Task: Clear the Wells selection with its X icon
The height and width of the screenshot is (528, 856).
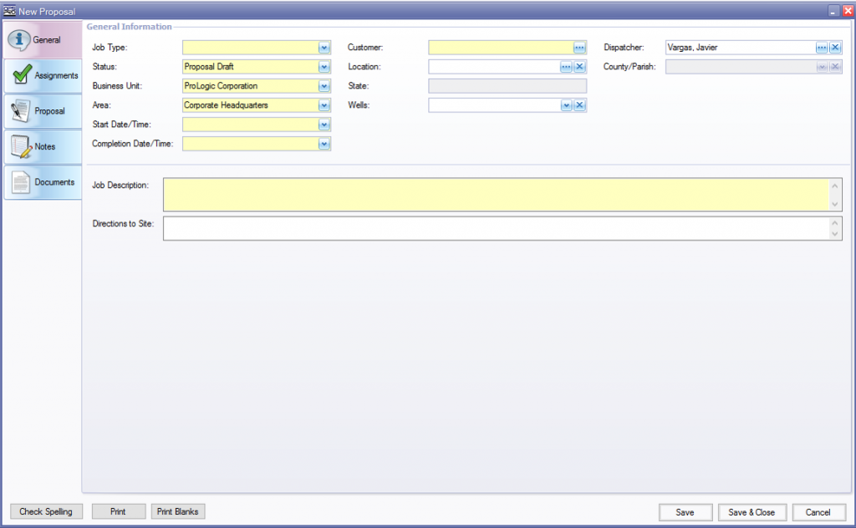Action: pos(578,104)
